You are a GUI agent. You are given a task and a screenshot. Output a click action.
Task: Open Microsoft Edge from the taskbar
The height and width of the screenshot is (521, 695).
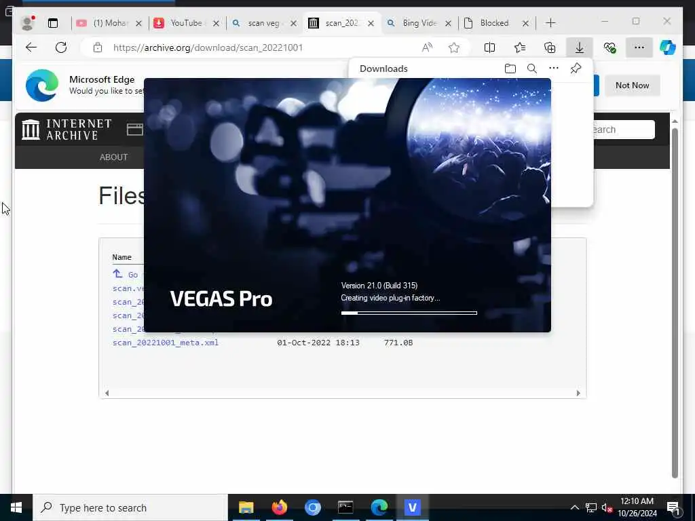coord(379,507)
